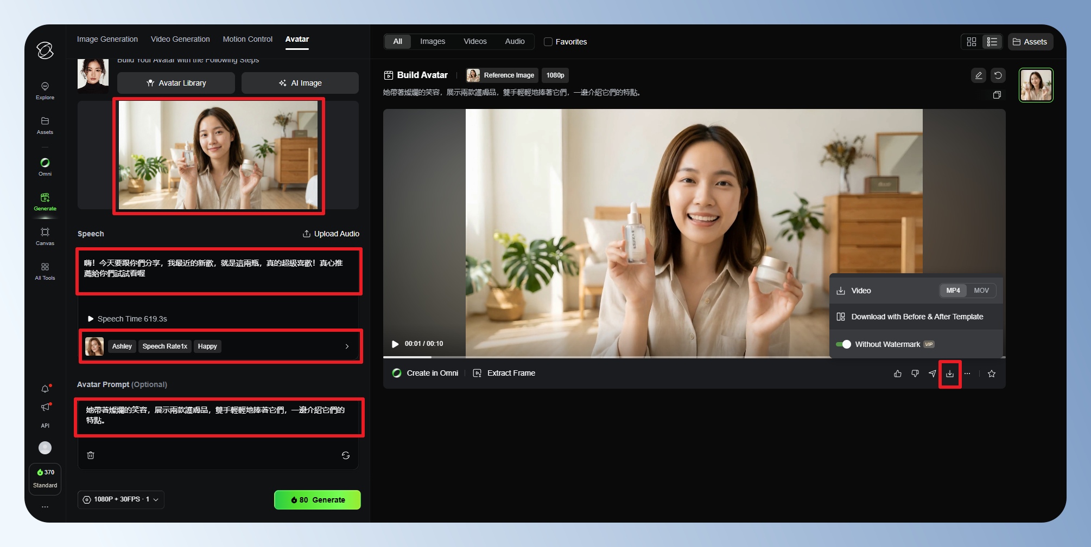Open the more options ellipsis menu
The image size is (1091, 547).
tap(967, 374)
